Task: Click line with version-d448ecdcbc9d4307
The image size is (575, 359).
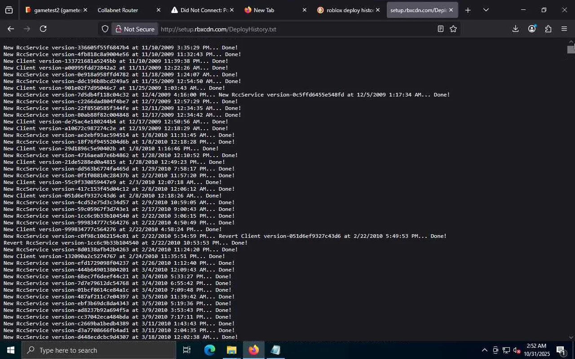Action: pyautogui.click(x=121, y=337)
